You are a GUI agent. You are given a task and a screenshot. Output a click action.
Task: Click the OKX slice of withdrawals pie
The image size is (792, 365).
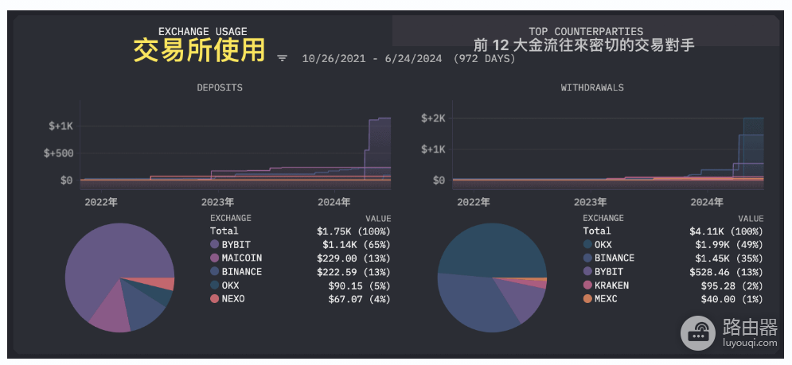[x=493, y=250]
